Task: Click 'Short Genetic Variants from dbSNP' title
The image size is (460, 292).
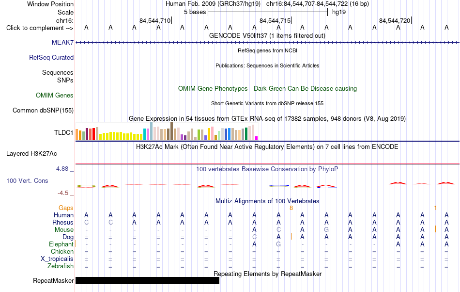Action: coord(267,103)
